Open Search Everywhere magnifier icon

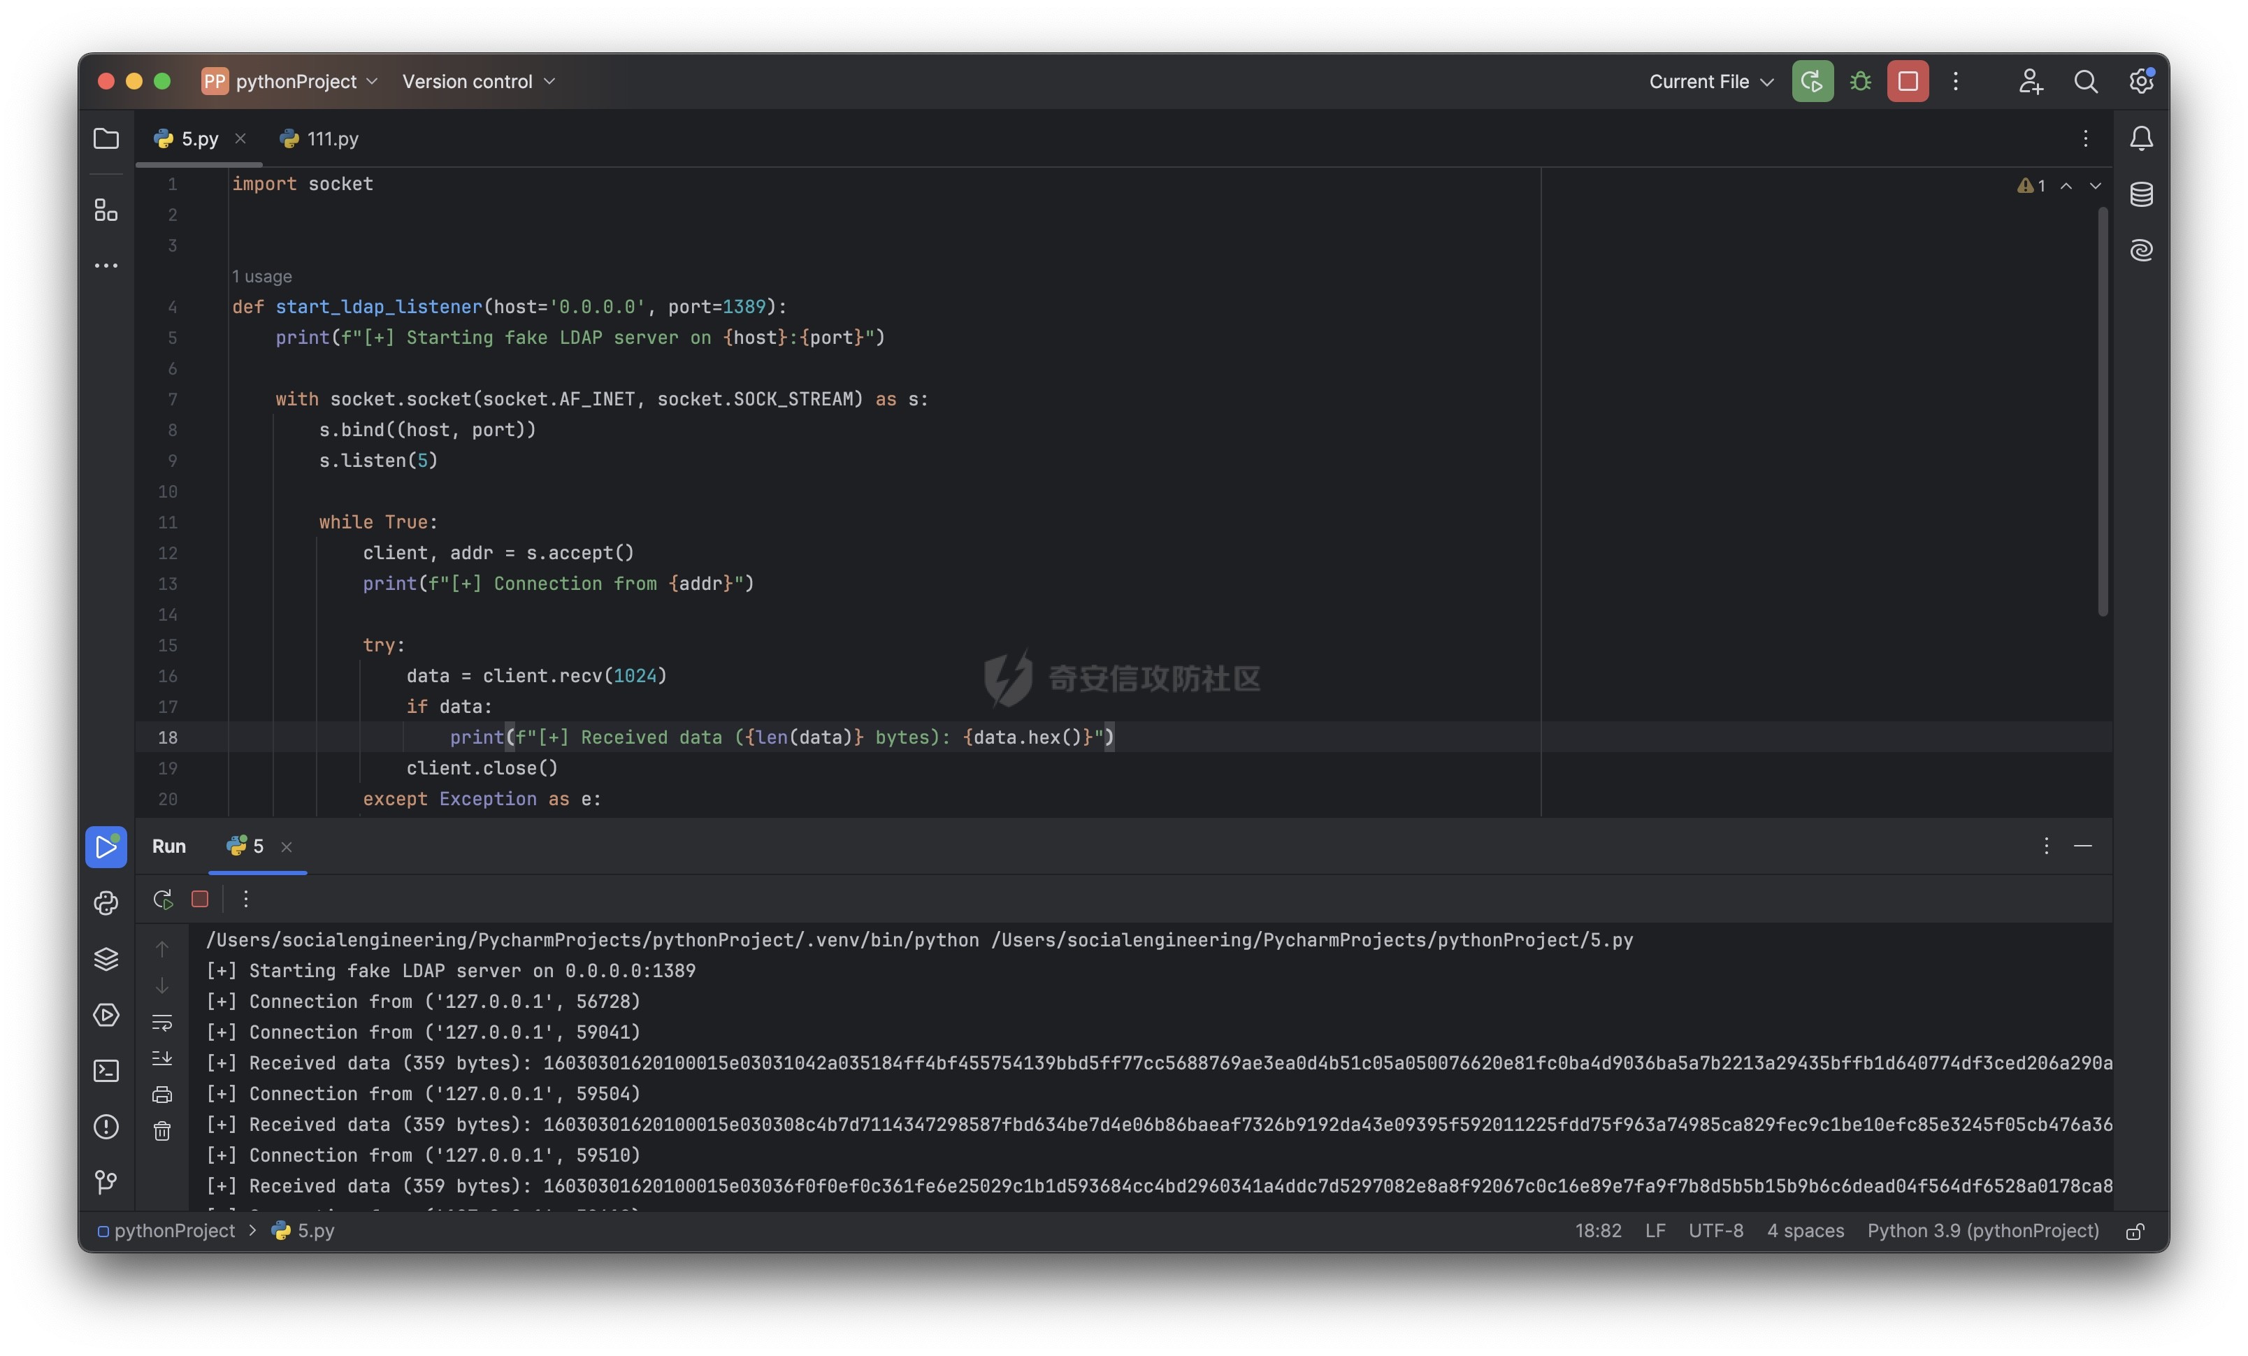pyautogui.click(x=2086, y=81)
